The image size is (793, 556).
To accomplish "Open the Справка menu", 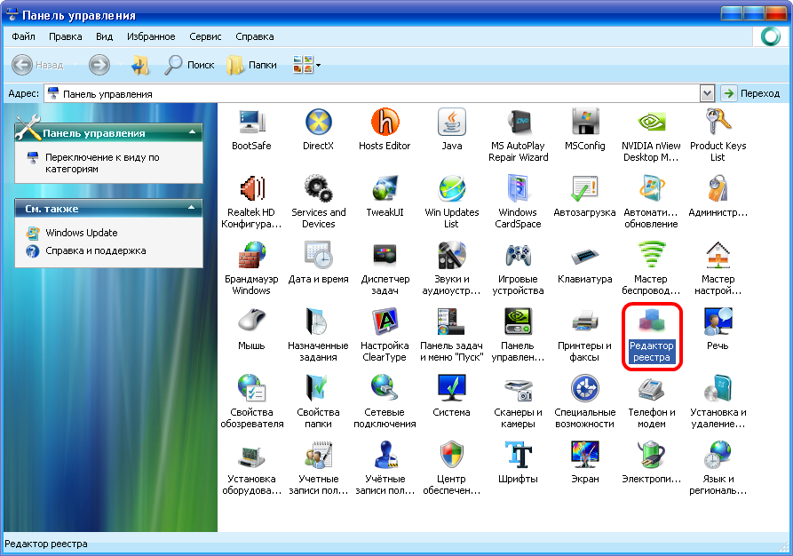I will (x=254, y=36).
